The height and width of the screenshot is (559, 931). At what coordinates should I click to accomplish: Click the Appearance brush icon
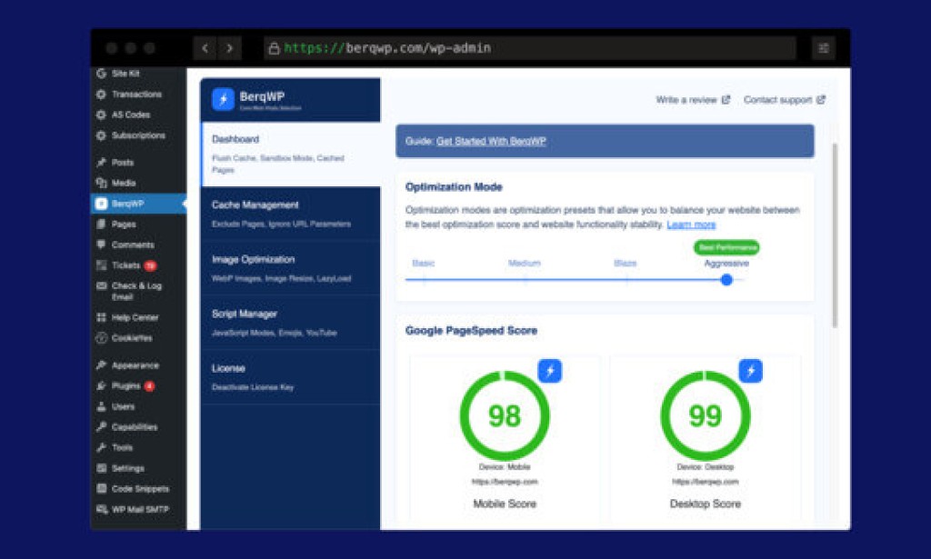coord(102,365)
